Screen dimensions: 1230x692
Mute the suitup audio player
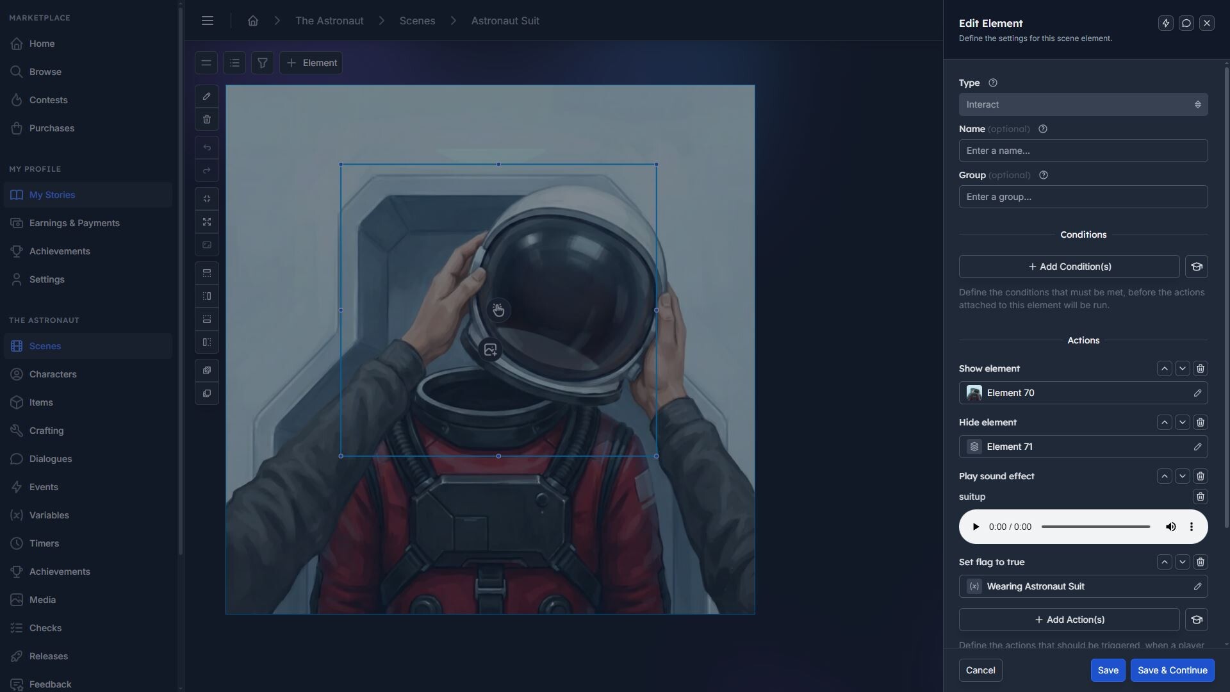pyautogui.click(x=1171, y=526)
